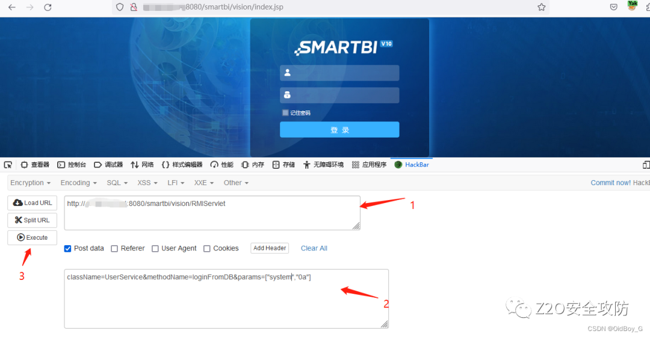Click the Clear All link
650x337 pixels.
tap(314, 249)
